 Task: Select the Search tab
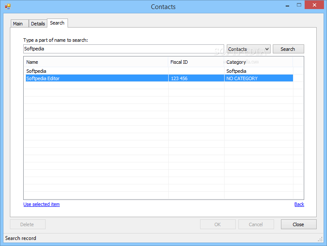[57, 23]
